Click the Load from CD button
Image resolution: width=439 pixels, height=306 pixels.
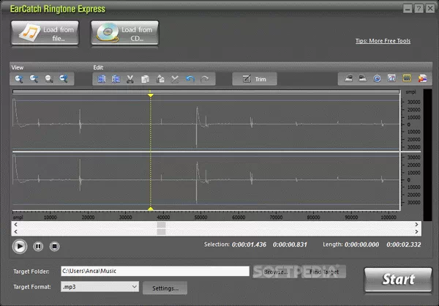[x=124, y=33]
